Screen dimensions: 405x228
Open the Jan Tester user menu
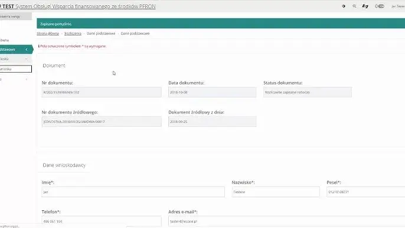(x=398, y=6)
